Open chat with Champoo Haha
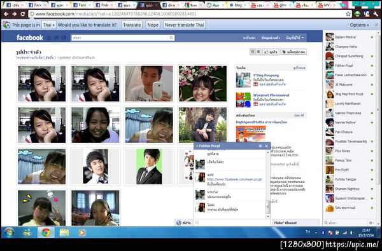Screen dimensions: 382x251 click(x=350, y=46)
